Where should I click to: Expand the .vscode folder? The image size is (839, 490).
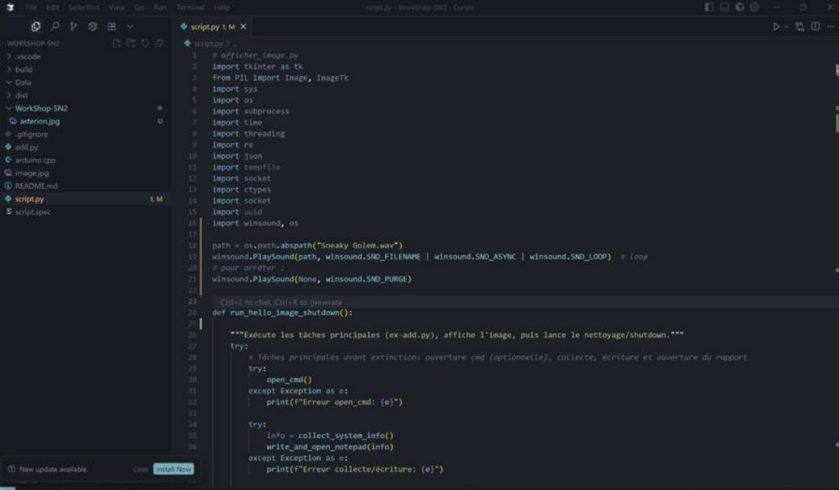tap(28, 56)
